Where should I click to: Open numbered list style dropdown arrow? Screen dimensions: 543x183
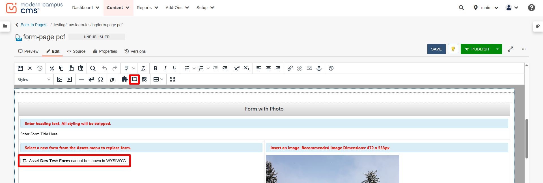[208, 68]
